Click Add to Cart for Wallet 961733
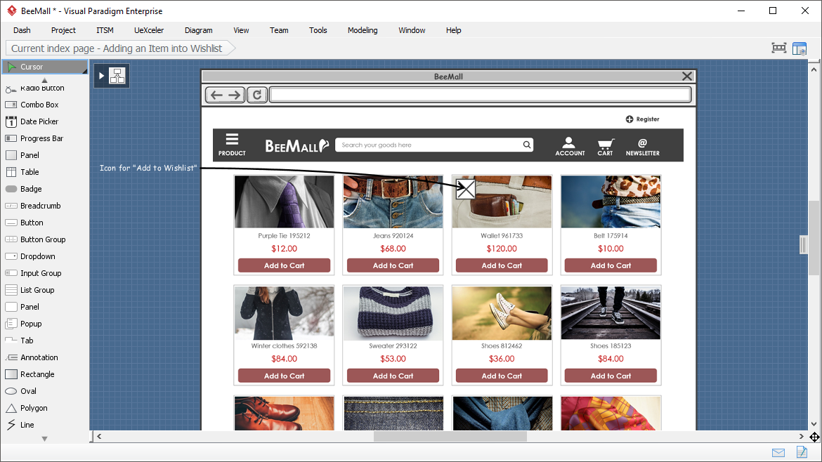The image size is (822, 462). pyautogui.click(x=502, y=265)
